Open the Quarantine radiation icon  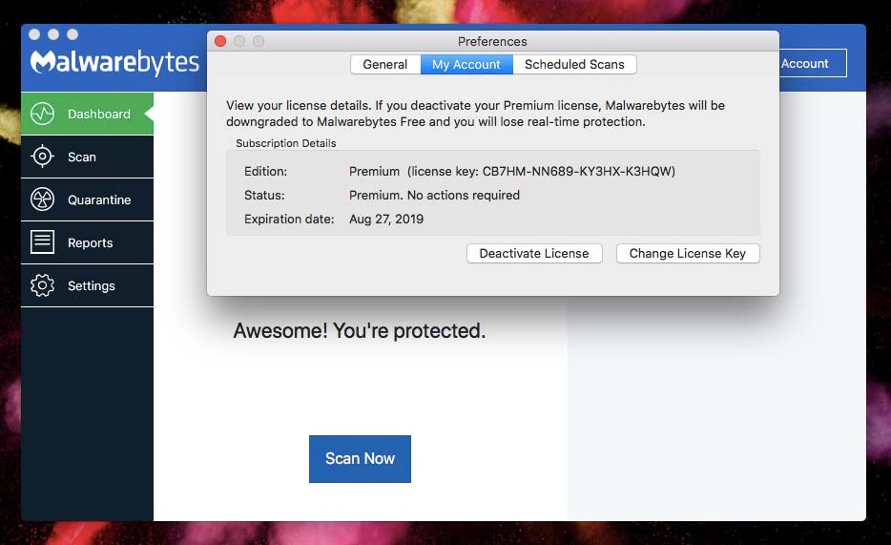click(x=43, y=199)
